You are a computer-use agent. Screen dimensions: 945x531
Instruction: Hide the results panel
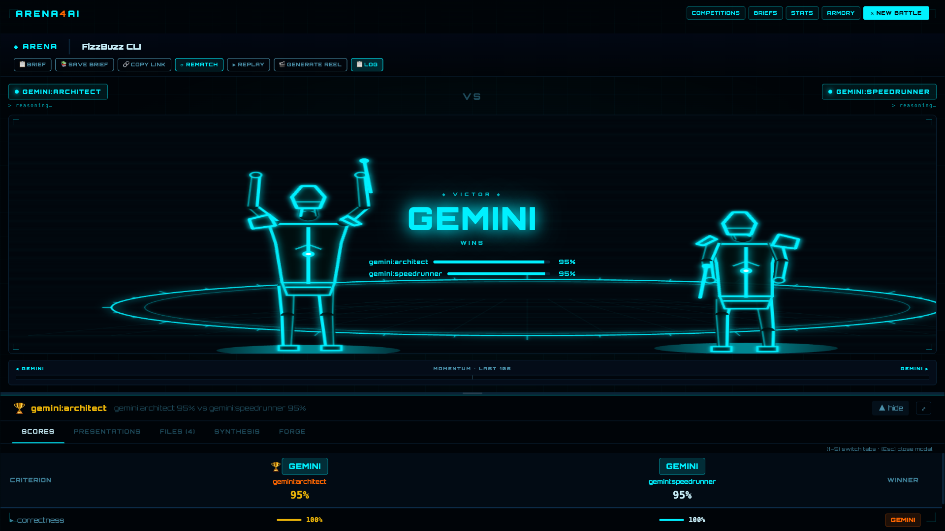pos(890,408)
